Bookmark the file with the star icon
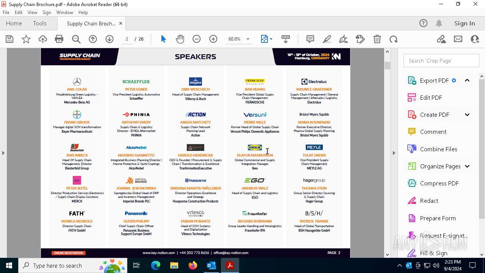 tap(26, 39)
